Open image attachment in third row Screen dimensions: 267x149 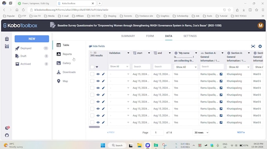tap(221, 88)
